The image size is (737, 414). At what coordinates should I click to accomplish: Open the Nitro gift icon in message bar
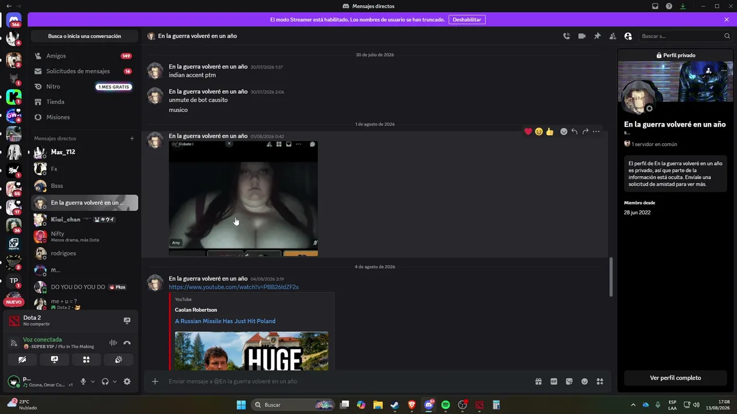(x=538, y=381)
